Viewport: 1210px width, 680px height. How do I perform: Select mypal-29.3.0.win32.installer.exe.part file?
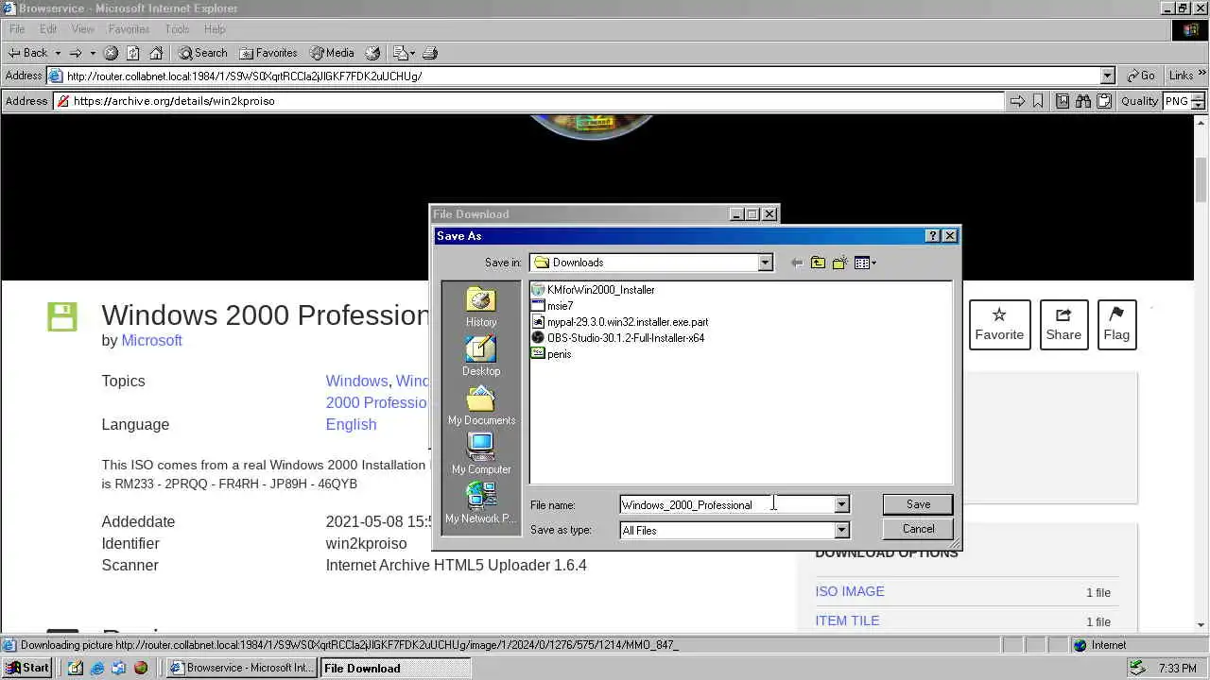[620, 322]
